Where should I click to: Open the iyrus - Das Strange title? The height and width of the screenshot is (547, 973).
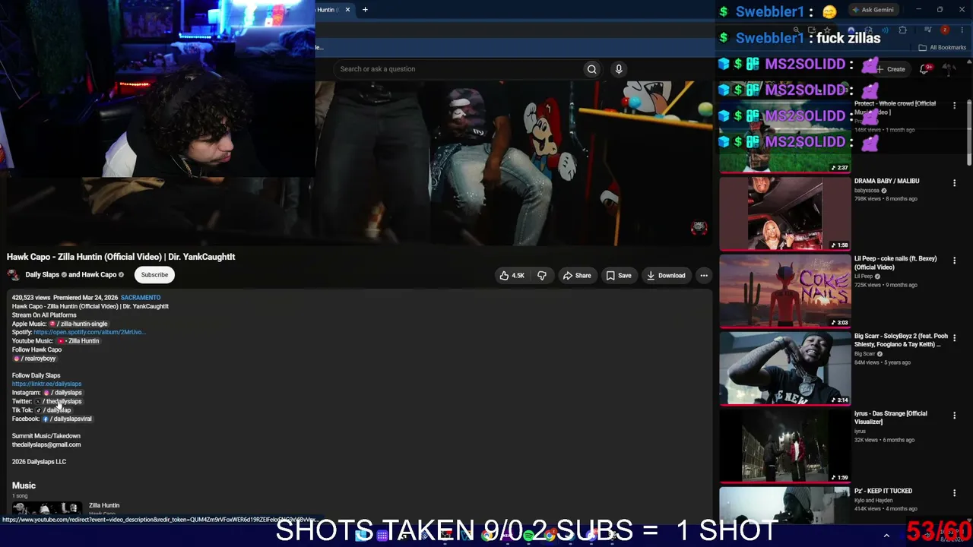891,418
